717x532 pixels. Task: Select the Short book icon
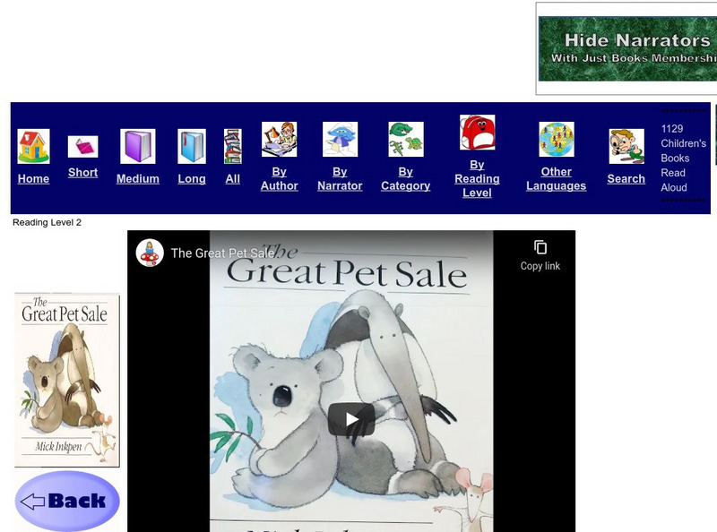click(x=82, y=147)
